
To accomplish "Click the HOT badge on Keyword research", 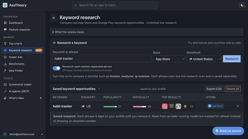I will coord(38,50).
